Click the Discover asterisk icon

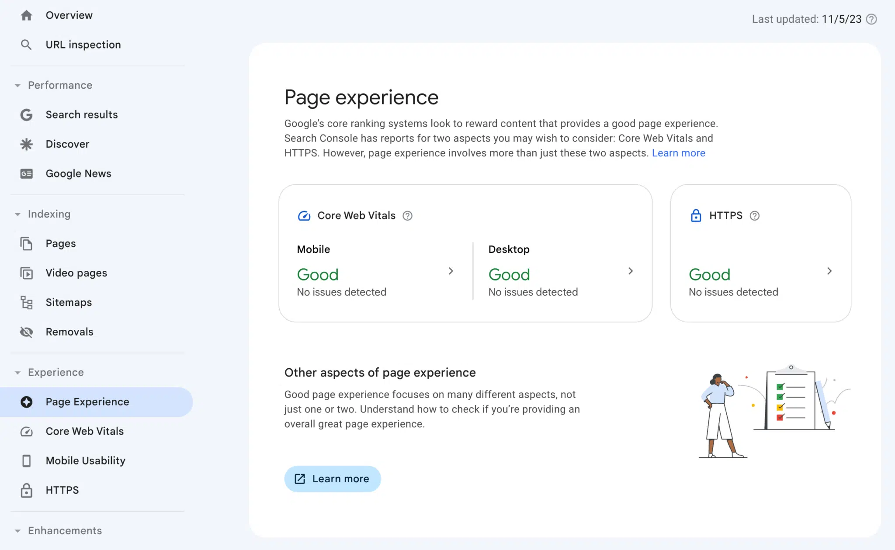pos(26,144)
